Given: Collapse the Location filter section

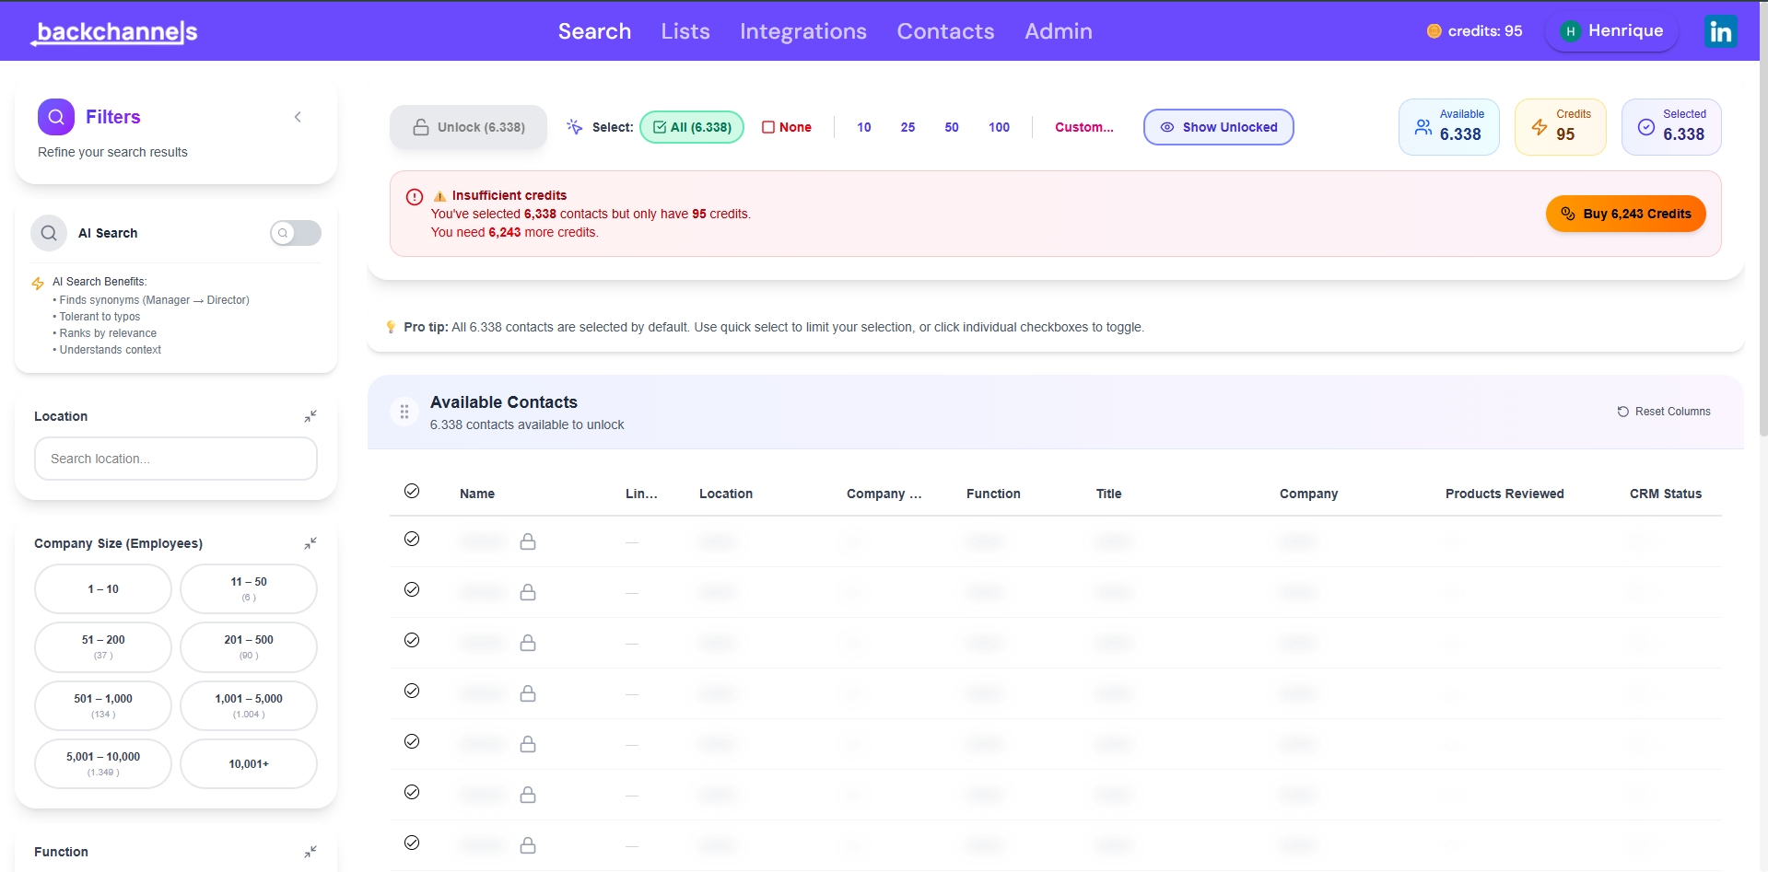Looking at the screenshot, I should (310, 416).
